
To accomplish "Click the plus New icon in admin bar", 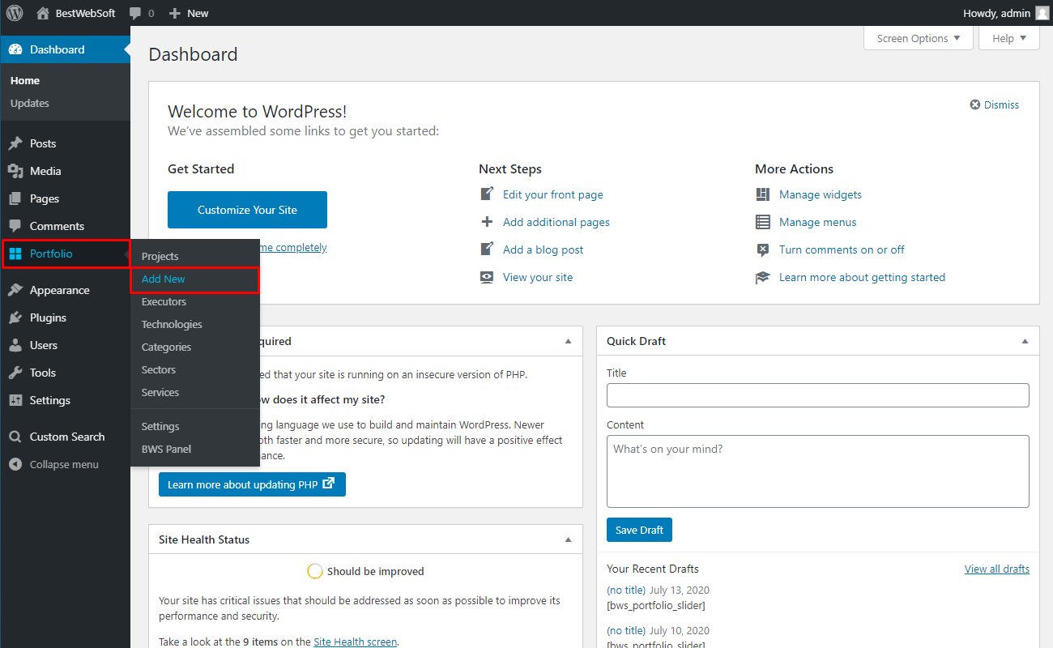I will point(174,13).
